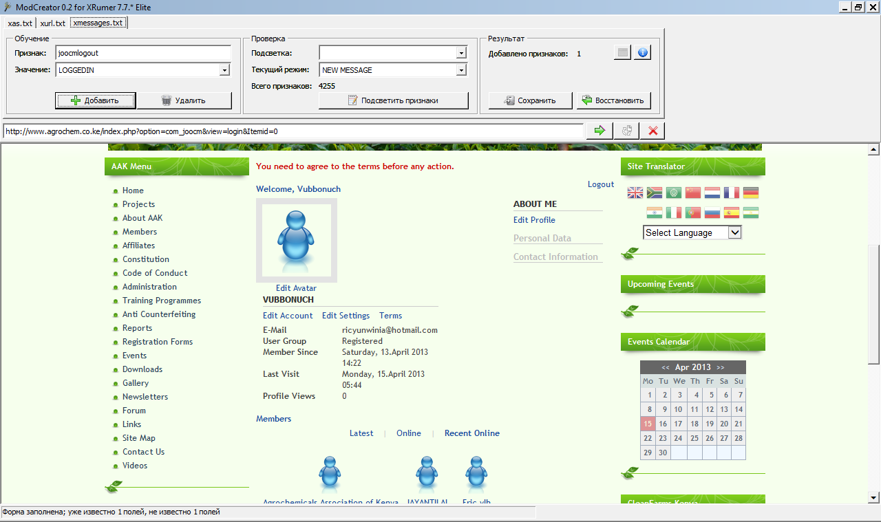Click the Welcome, Vubbonuch heading link

click(298, 189)
